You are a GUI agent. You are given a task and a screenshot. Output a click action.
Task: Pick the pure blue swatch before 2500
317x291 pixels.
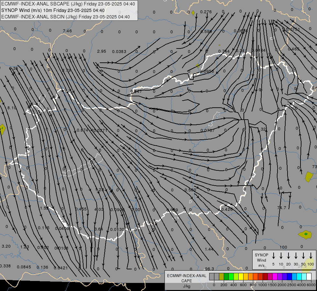point(289,277)
